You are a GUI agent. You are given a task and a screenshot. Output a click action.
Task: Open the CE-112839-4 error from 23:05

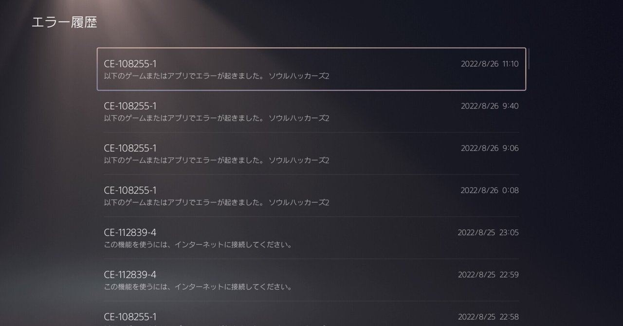click(x=311, y=238)
